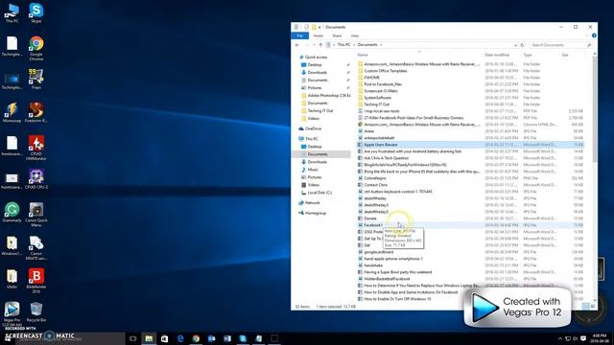614x345 pixels.
Task: Open the address bar history dropdown
Action: [x=515, y=45]
